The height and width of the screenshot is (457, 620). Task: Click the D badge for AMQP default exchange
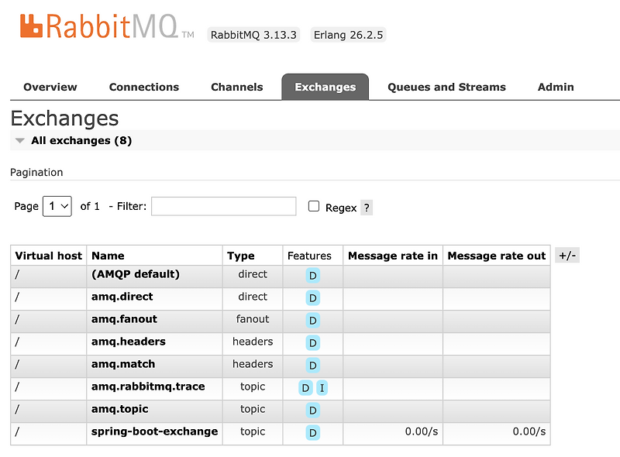point(312,275)
